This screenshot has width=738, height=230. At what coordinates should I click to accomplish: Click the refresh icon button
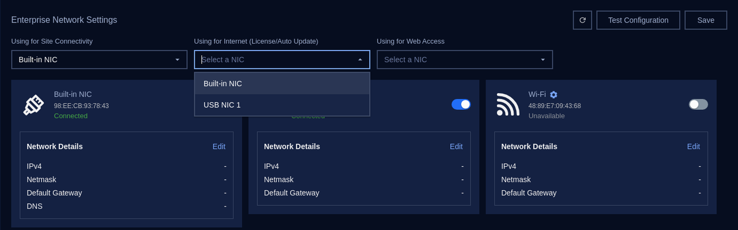pyautogui.click(x=582, y=20)
